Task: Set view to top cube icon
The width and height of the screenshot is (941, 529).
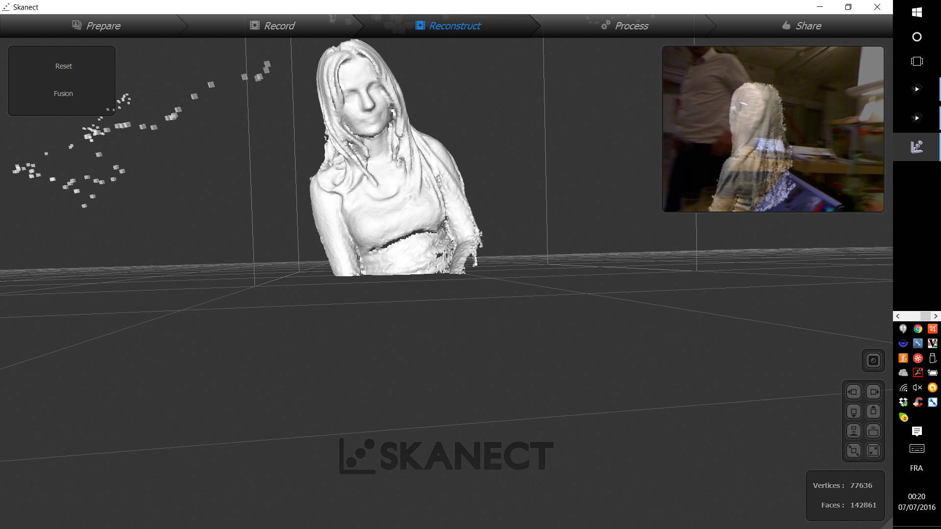Action: click(873, 411)
